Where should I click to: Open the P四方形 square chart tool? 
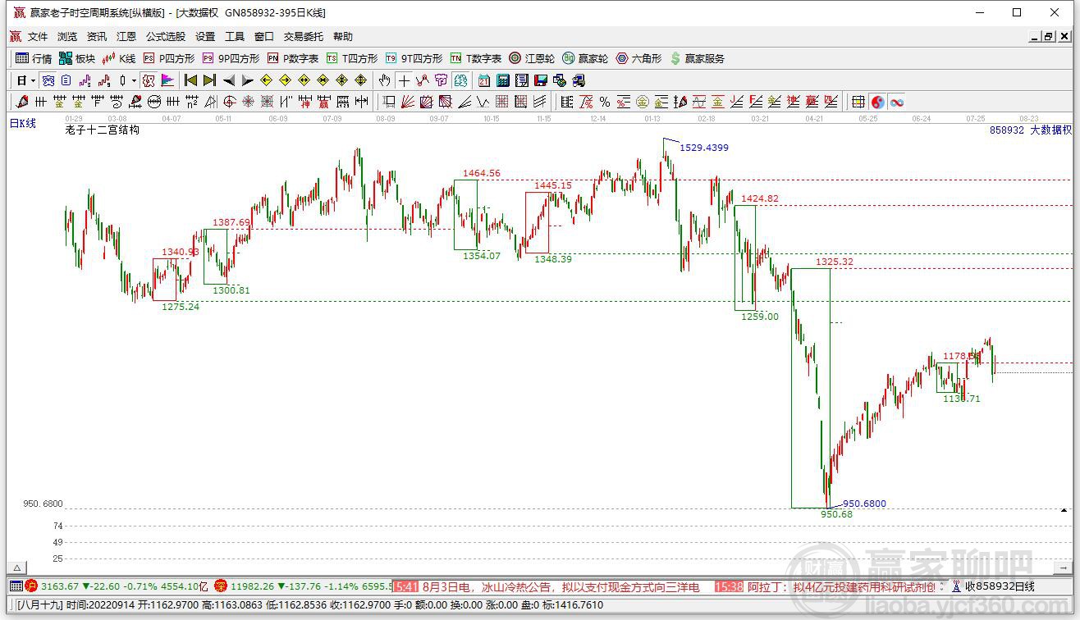pyautogui.click(x=169, y=58)
